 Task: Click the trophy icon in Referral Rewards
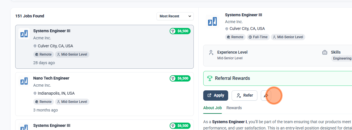pyautogui.click(x=210, y=78)
